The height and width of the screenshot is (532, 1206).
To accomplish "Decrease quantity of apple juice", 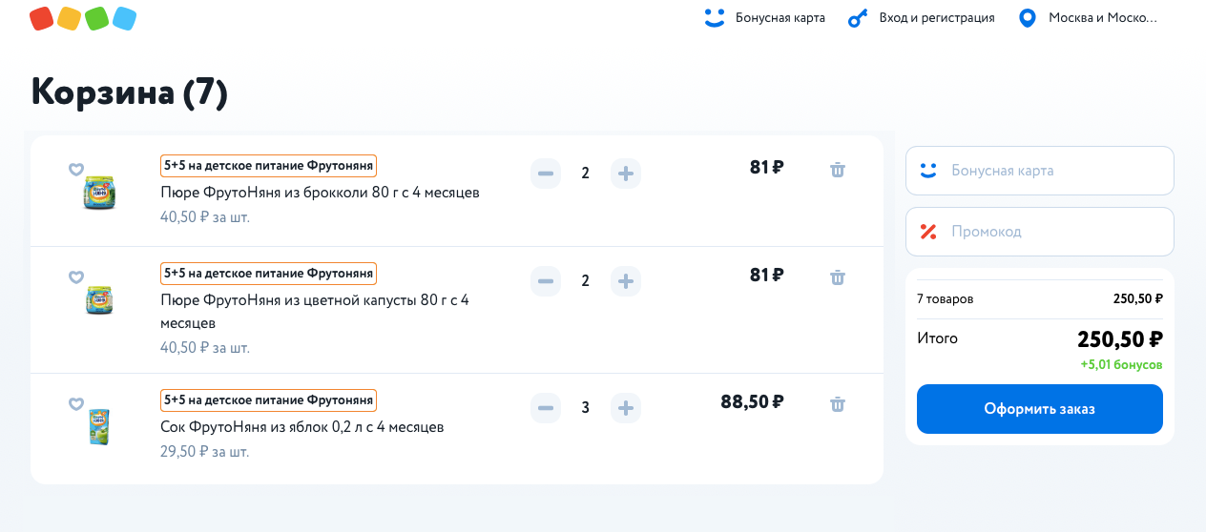I will (x=546, y=408).
